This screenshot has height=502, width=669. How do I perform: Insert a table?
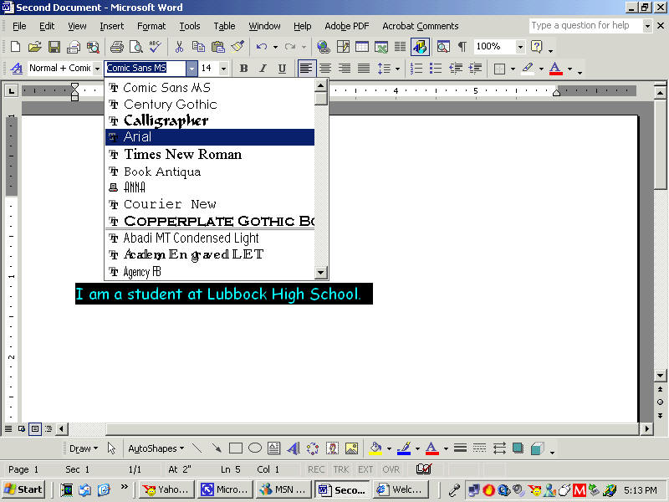362,47
